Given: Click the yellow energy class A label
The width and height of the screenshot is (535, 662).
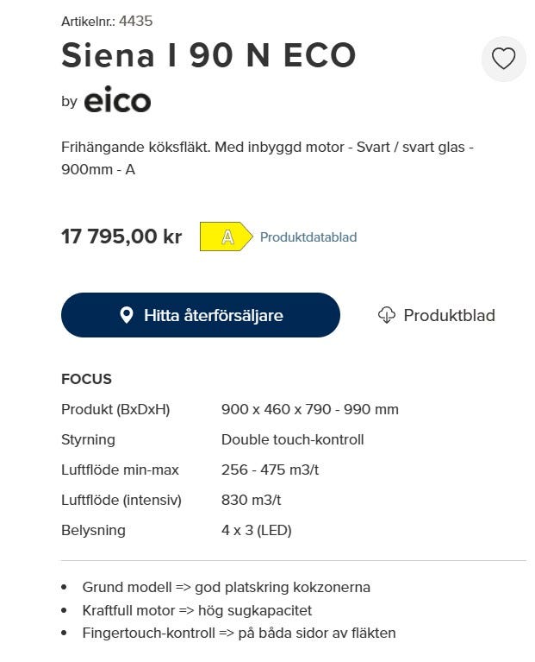Looking at the screenshot, I should click(x=226, y=237).
